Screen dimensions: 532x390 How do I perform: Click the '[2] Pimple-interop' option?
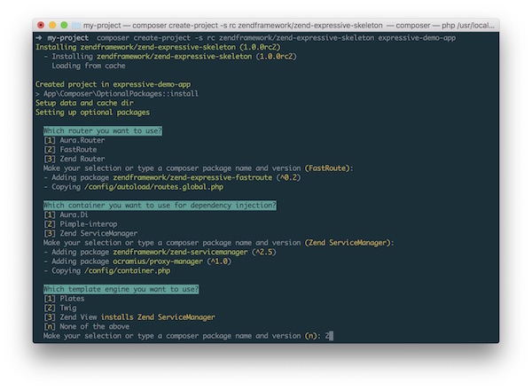coord(81,224)
